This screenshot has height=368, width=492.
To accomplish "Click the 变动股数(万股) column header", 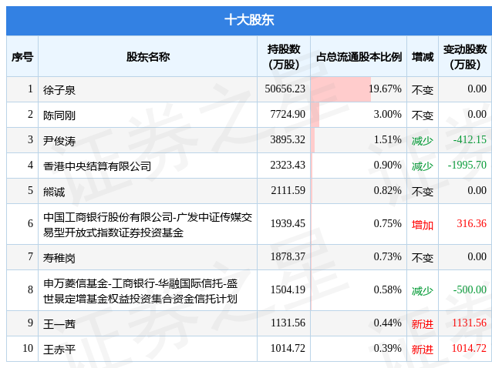I will coord(465,56).
